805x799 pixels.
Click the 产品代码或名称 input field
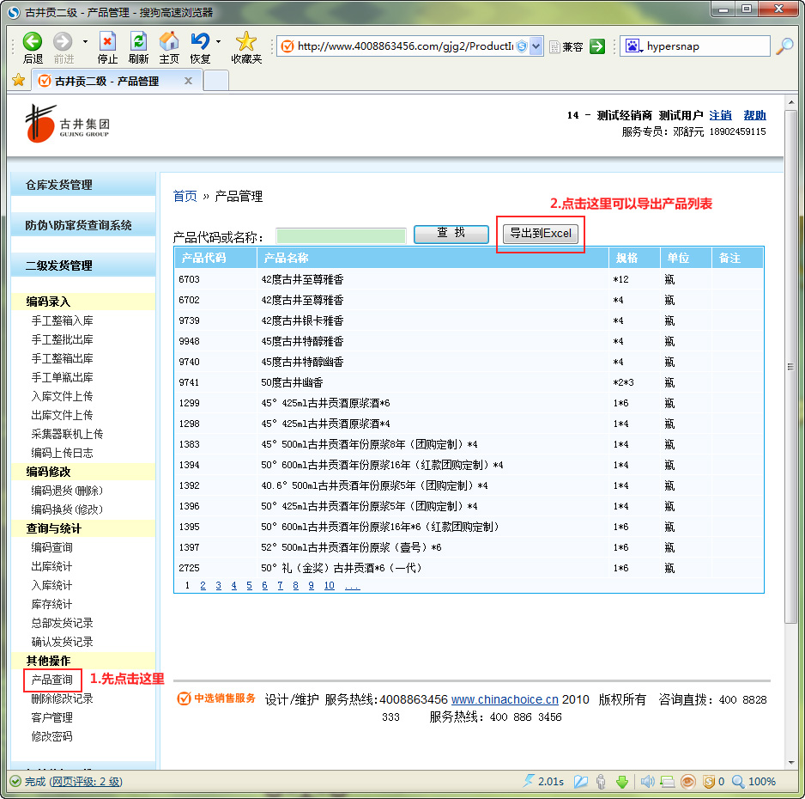[341, 236]
